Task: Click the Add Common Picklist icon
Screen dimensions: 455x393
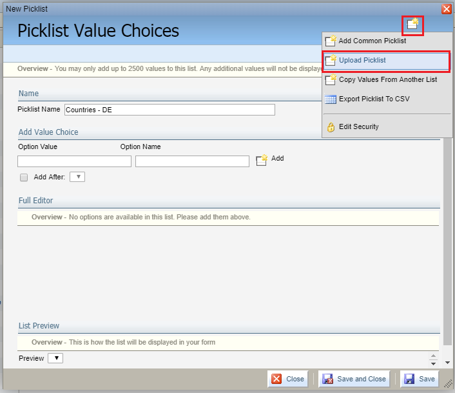Action: (x=331, y=41)
